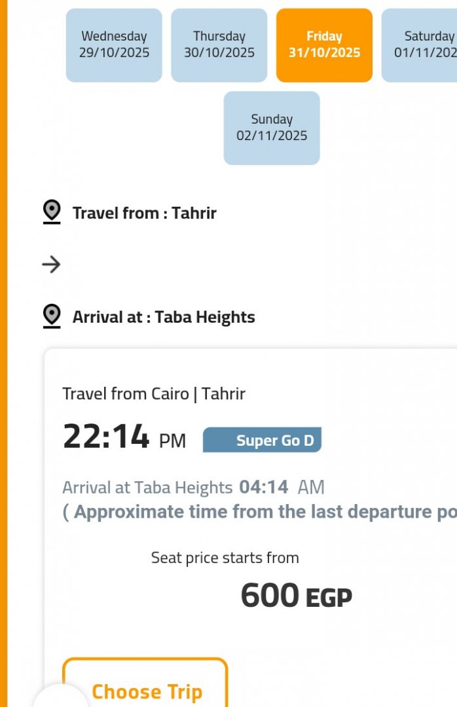Click the Super Go D service badge
457x707 pixels.
[x=262, y=440]
